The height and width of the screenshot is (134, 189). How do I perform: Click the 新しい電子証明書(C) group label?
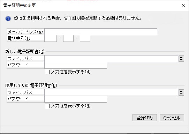25,52
